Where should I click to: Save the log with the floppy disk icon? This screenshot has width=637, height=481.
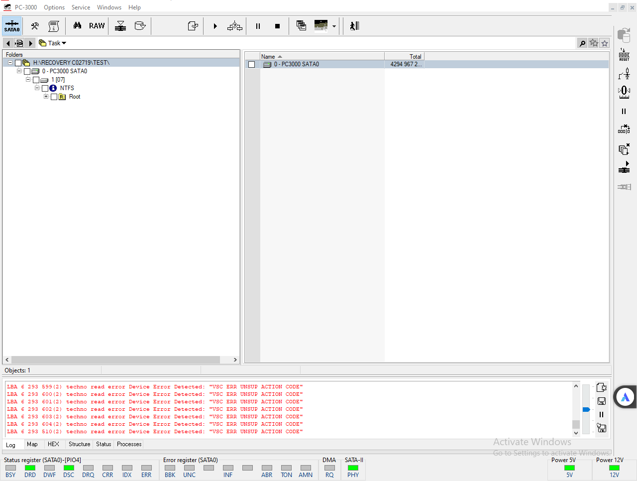point(601,401)
